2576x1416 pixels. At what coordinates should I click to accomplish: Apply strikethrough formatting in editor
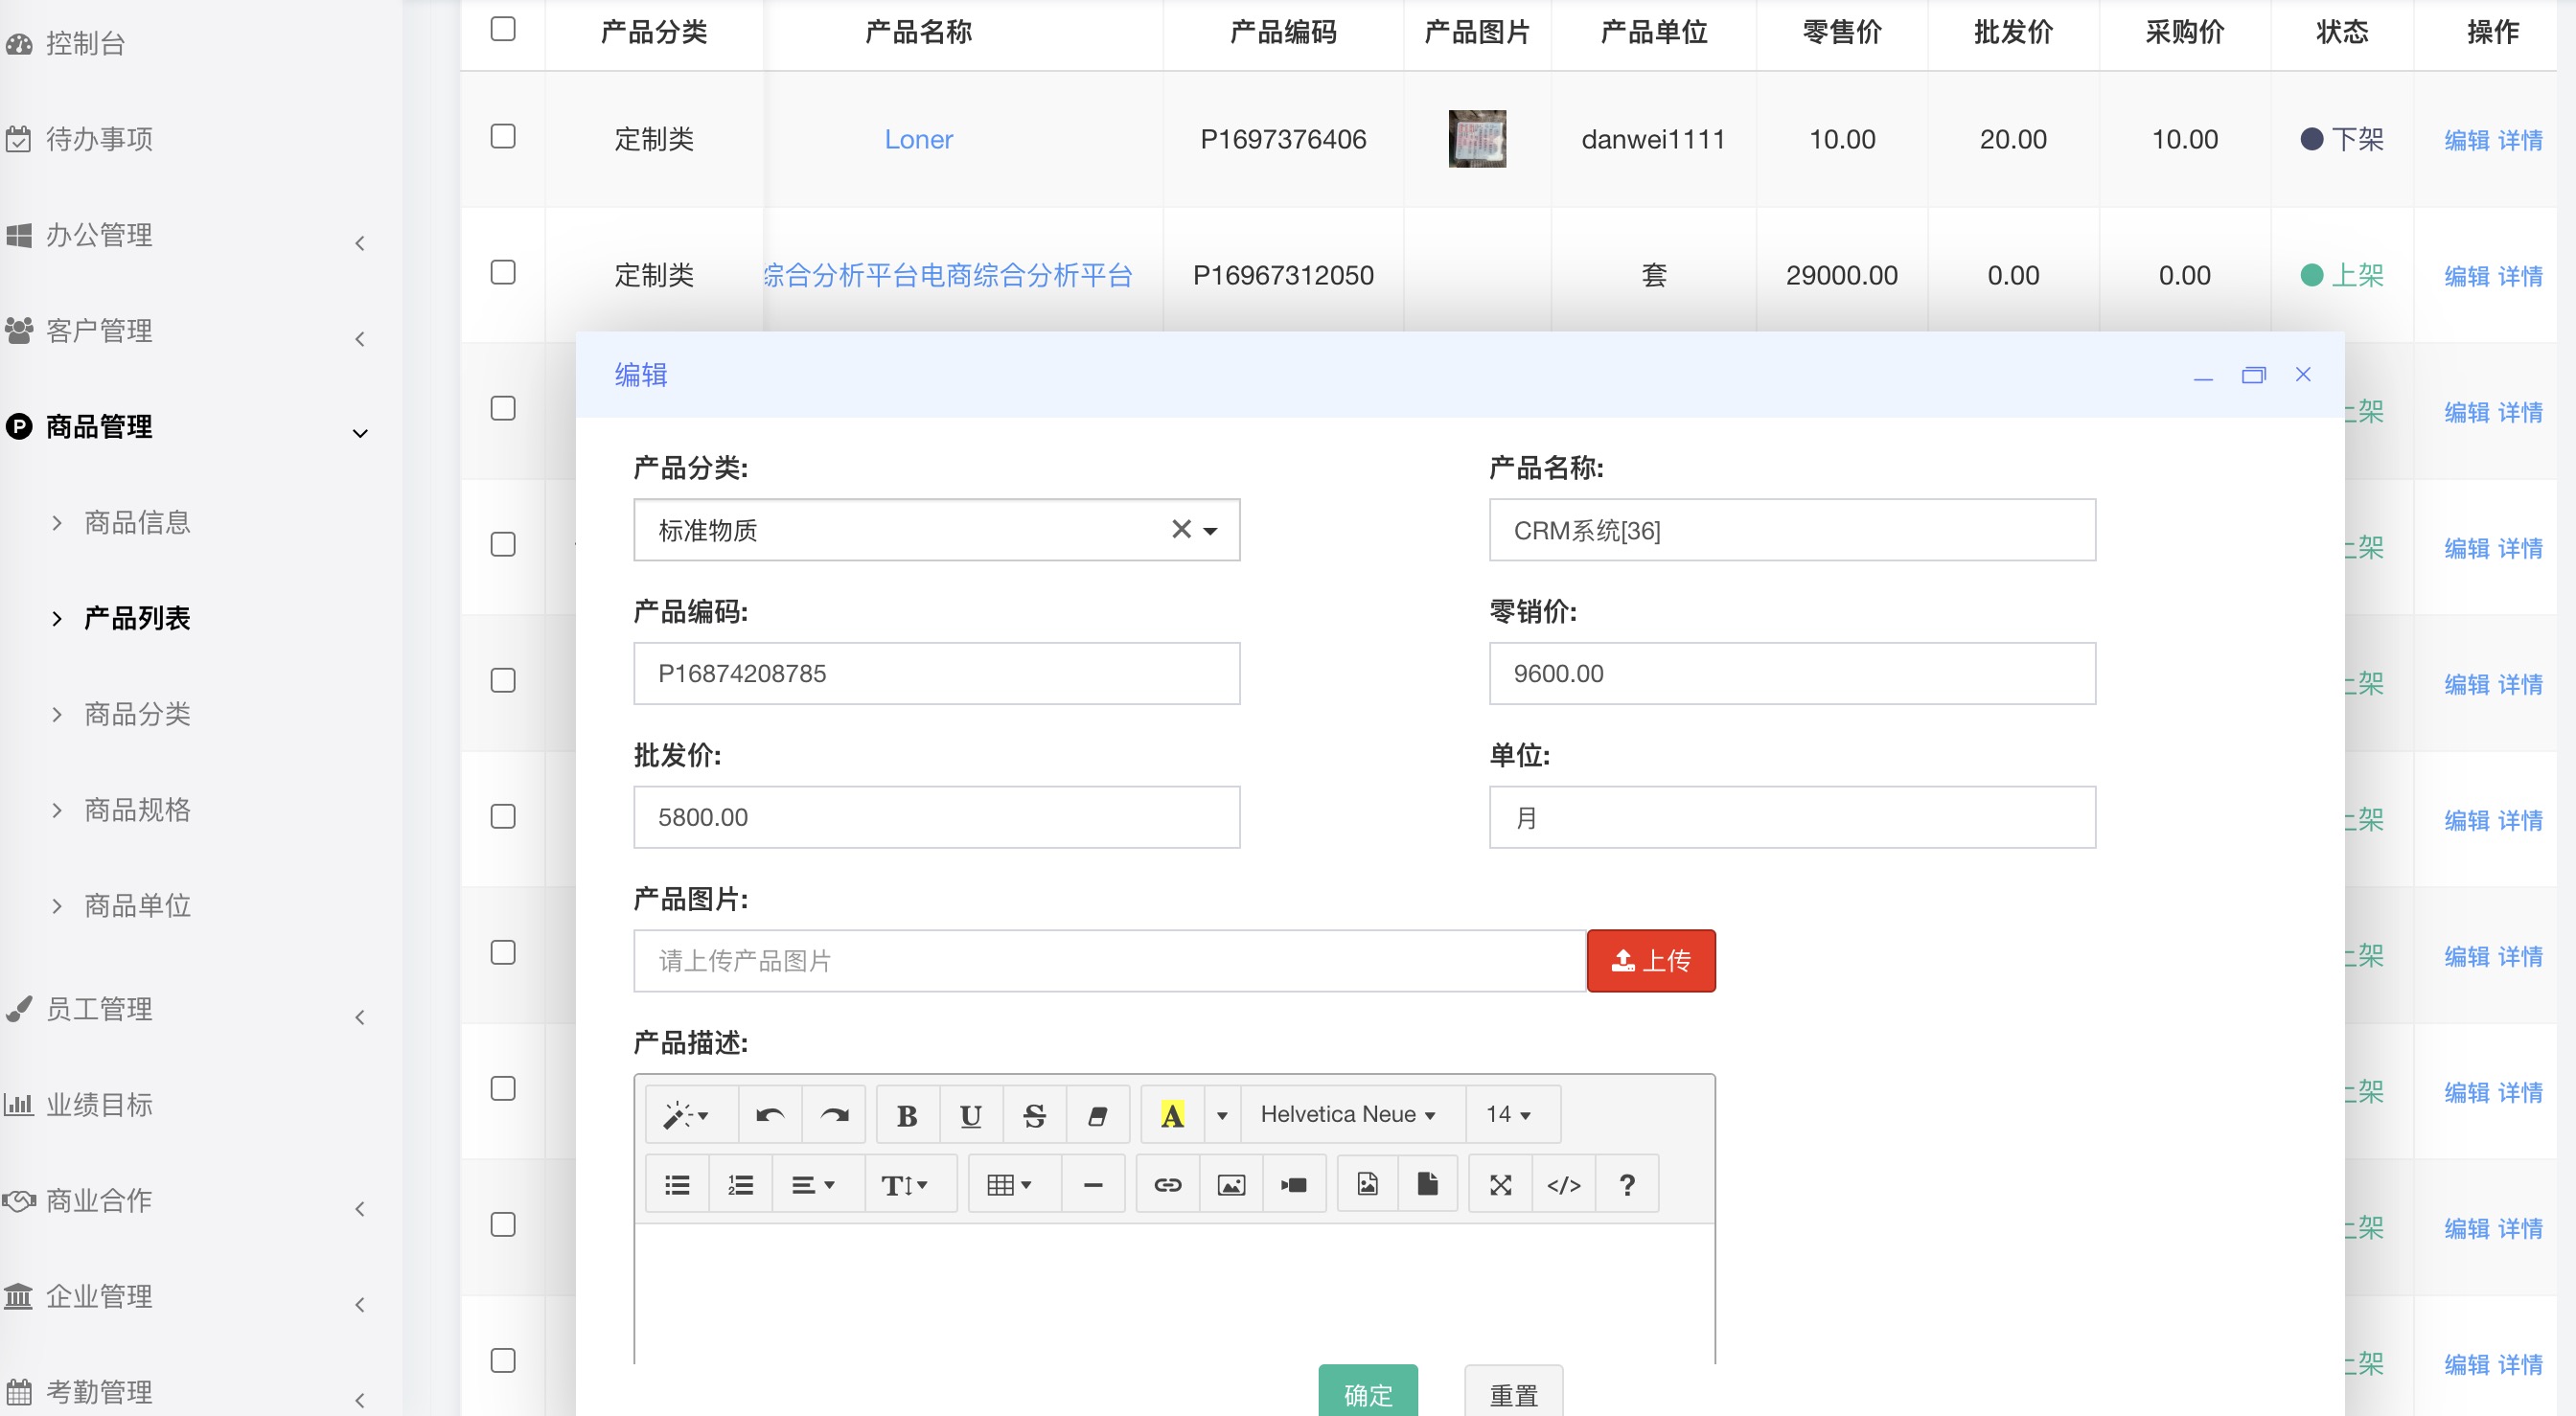click(x=1034, y=1115)
